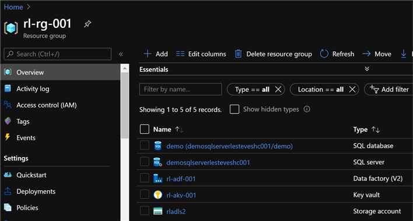Select the checkbox for demosqlserverlesteveshc001 row

(x=144, y=162)
